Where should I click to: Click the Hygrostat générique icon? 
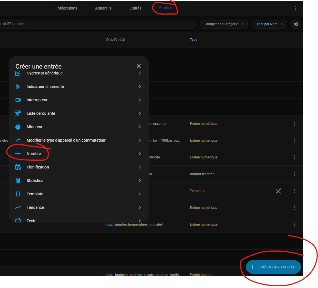coord(18,73)
